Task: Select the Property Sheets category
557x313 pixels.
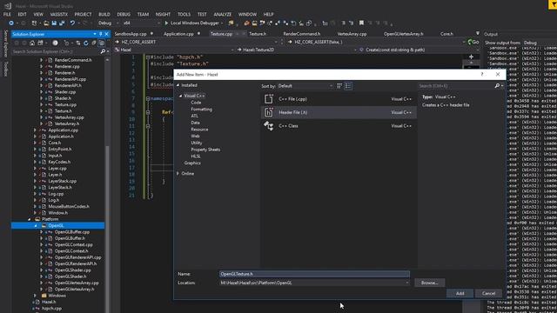Action: [205, 150]
